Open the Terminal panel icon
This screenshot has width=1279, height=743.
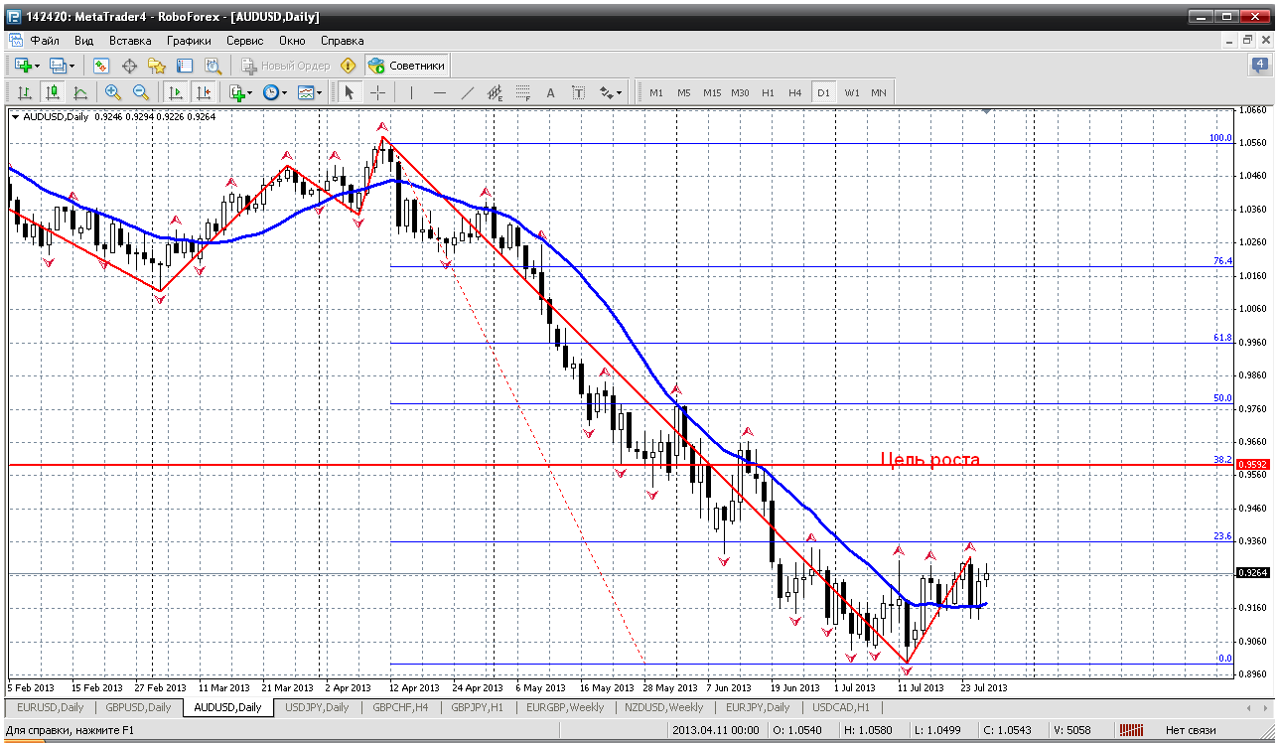coord(184,66)
